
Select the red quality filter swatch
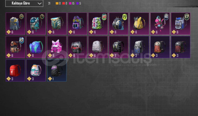[64, 4]
